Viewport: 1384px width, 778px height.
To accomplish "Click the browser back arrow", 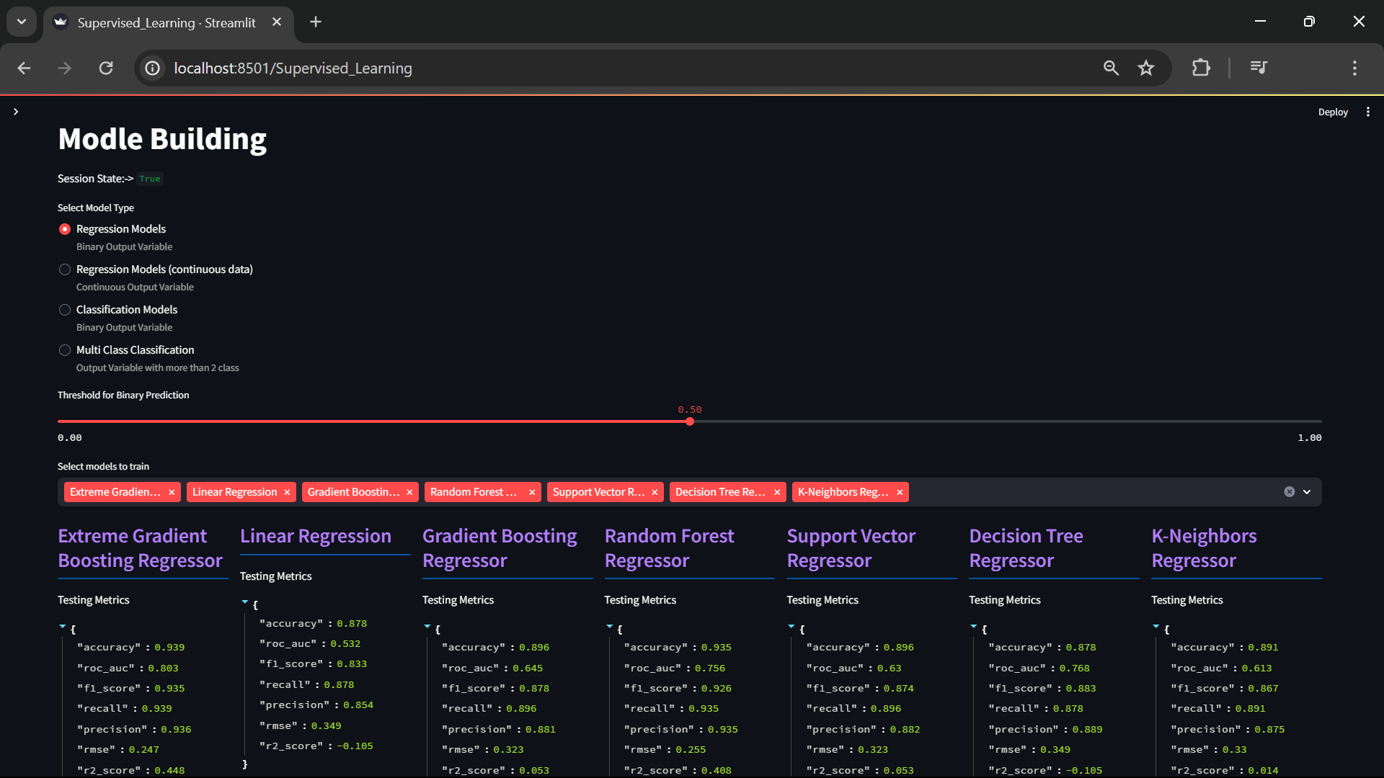I will 24,68.
